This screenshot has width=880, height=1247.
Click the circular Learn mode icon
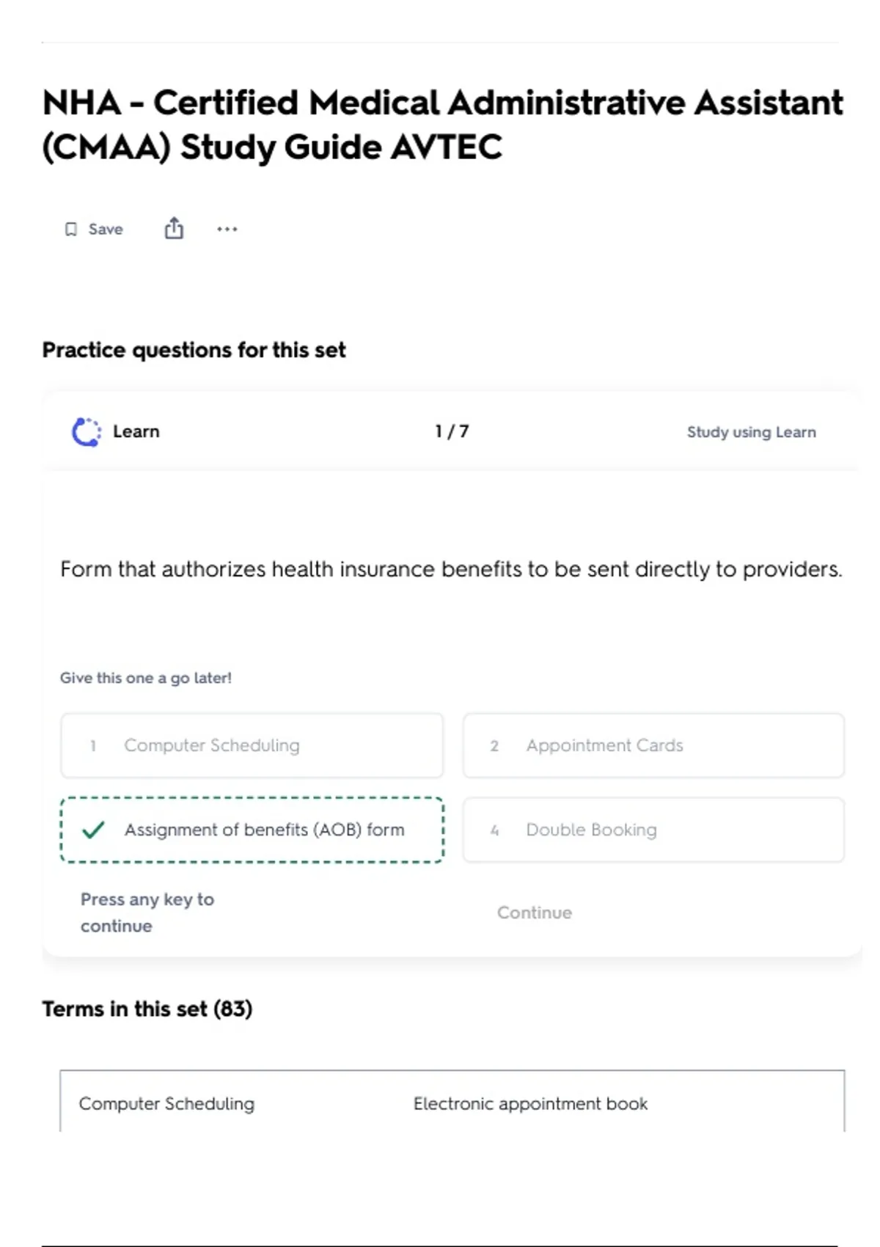point(87,432)
